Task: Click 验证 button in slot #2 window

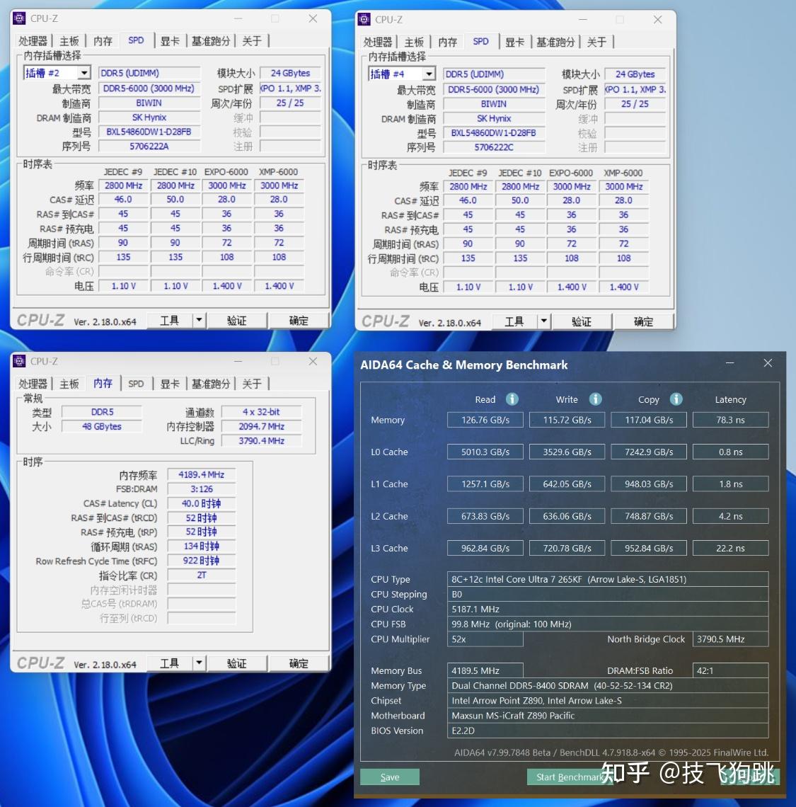Action: pos(237,320)
